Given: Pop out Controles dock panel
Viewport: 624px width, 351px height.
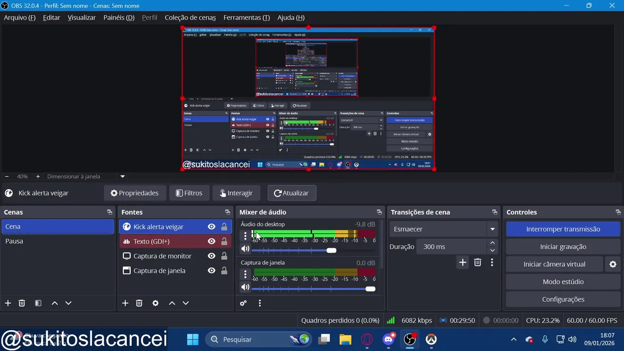Looking at the screenshot, I should point(618,212).
